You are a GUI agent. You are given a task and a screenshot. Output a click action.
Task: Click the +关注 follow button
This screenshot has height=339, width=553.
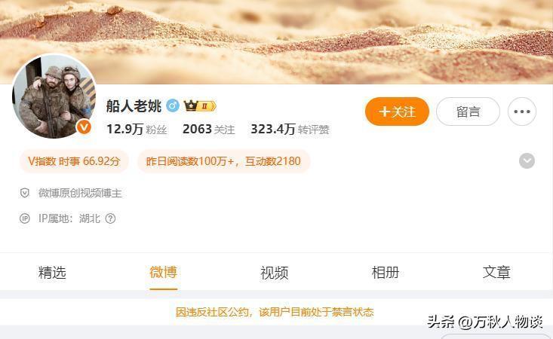click(x=397, y=111)
